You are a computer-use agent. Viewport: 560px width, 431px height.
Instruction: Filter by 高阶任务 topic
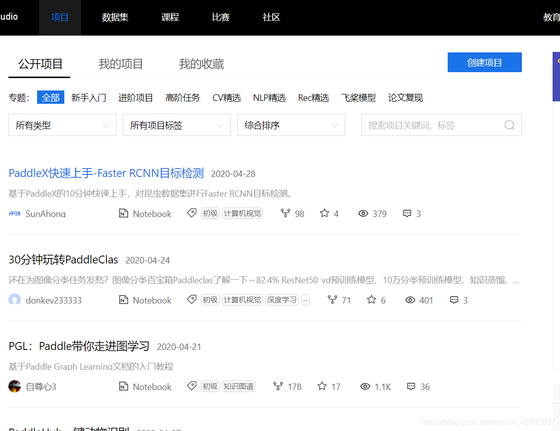pos(183,97)
